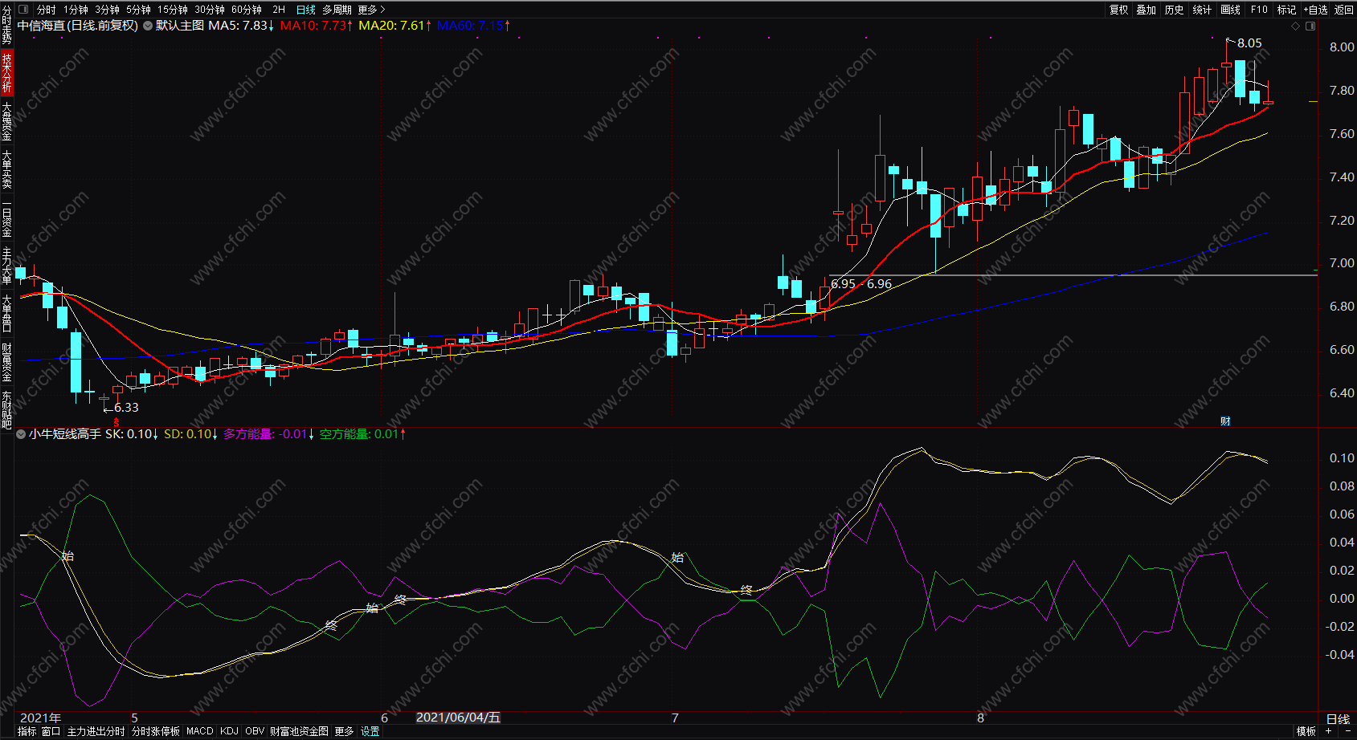Select MACD indicator
The width and height of the screenshot is (1357, 740).
point(200,731)
